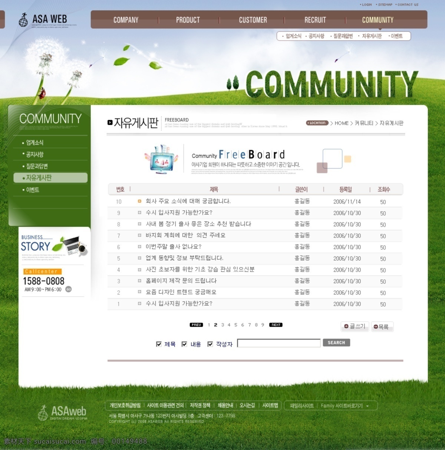Click the post icon beside row 4
445x450 pixels.
click(x=139, y=270)
